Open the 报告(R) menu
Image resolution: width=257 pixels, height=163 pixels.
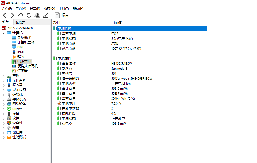tap(35, 8)
